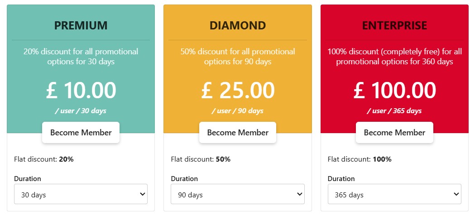Click the Diamond 50% discount description text

[x=238, y=57]
